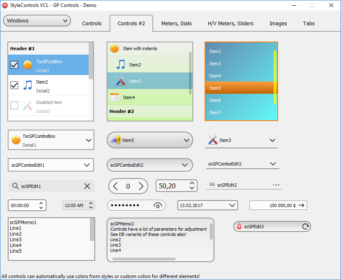Click the hamburger lines icon in scGPEdit2
This screenshot has height=280, width=341.
212,185
